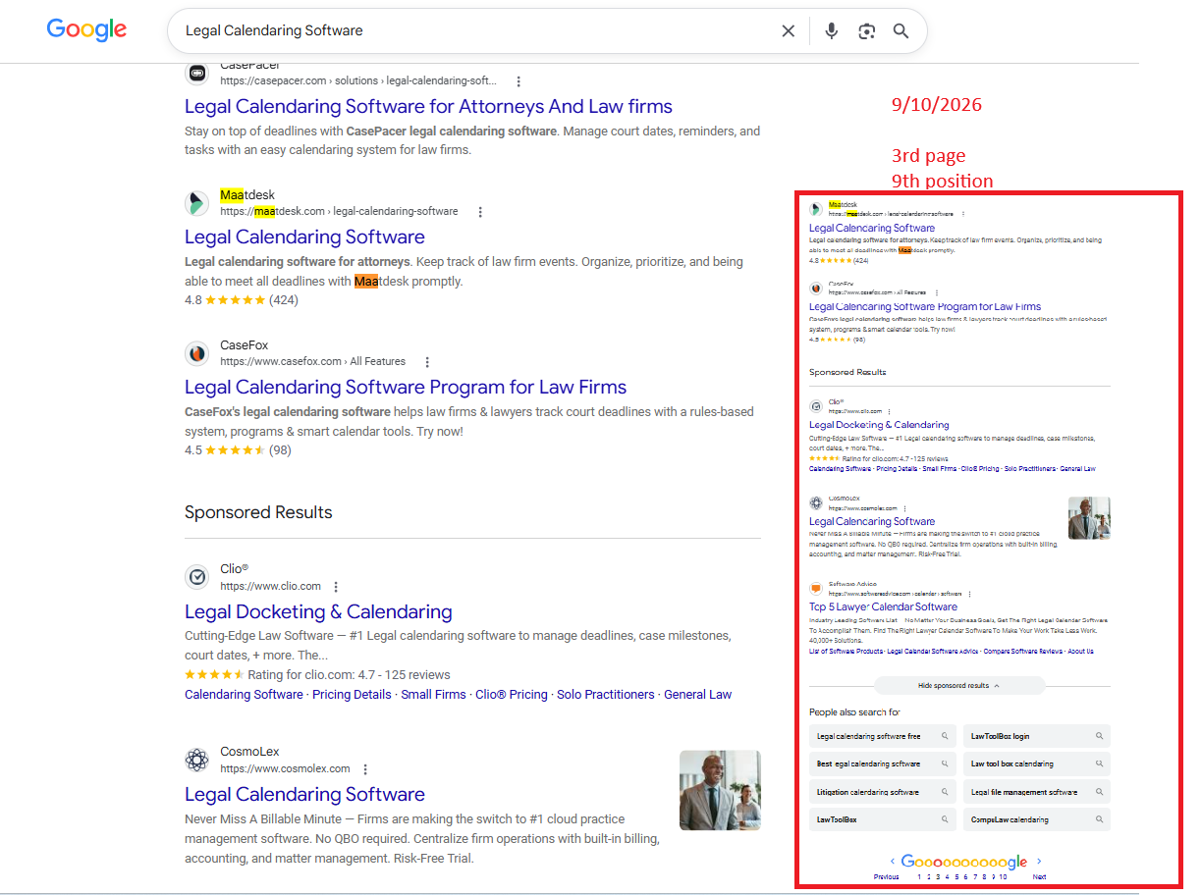Open large Calendaring Software sitelink under Clio
Viewport: 1201px width, 895px height.
244,694
